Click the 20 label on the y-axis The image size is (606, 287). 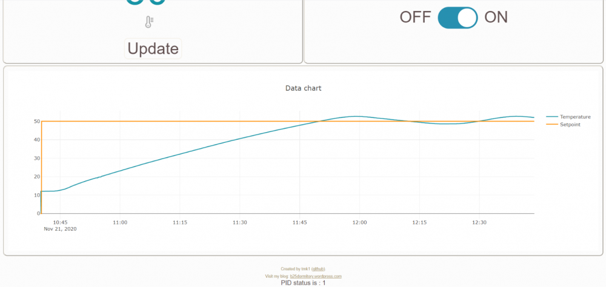click(36, 177)
